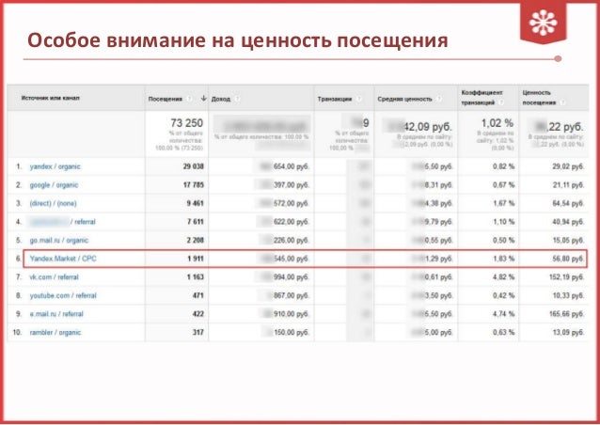This screenshot has height=425, width=600.
Task: Open the go.mail.ru / organic source
Action: [x=59, y=240]
